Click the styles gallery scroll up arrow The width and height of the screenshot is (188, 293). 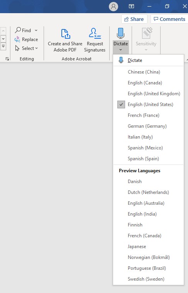(x=3, y=31)
